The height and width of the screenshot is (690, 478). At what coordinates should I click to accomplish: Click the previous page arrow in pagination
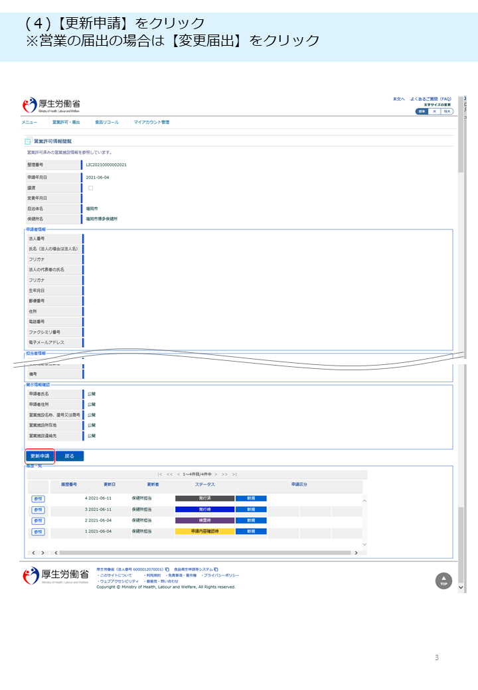178,474
